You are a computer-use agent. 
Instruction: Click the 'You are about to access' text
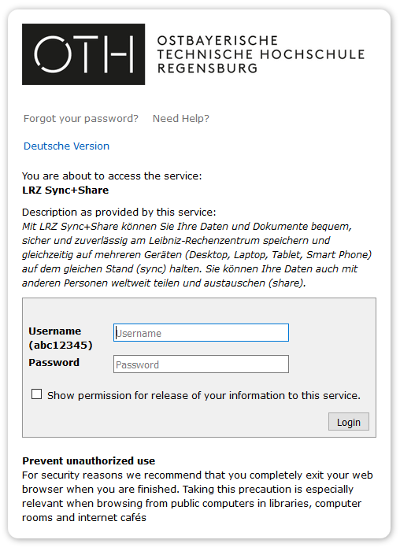(x=112, y=176)
